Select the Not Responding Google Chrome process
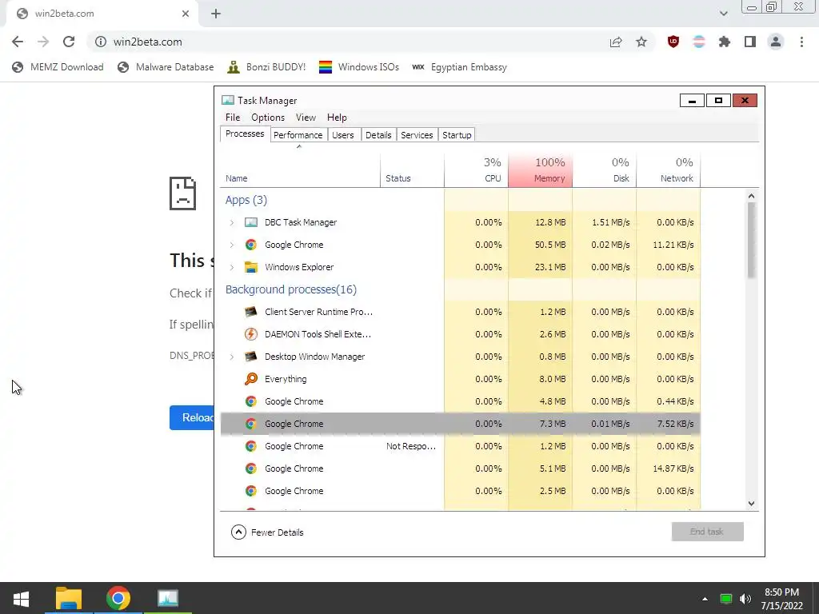The image size is (819, 614). 460,446
